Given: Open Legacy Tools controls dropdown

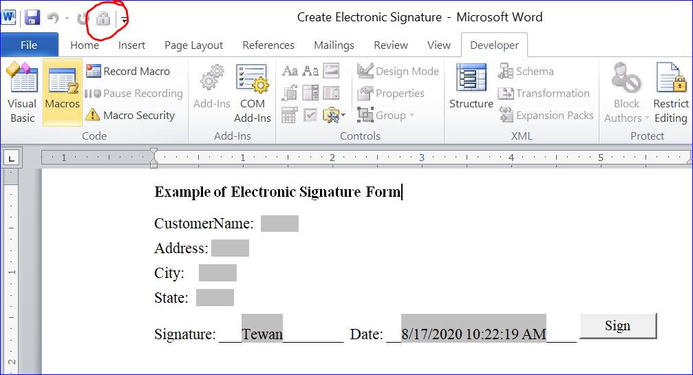Looking at the screenshot, I should tap(334, 116).
